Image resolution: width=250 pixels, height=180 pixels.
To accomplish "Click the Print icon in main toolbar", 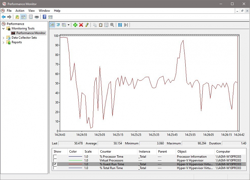I will tap(37, 17).
